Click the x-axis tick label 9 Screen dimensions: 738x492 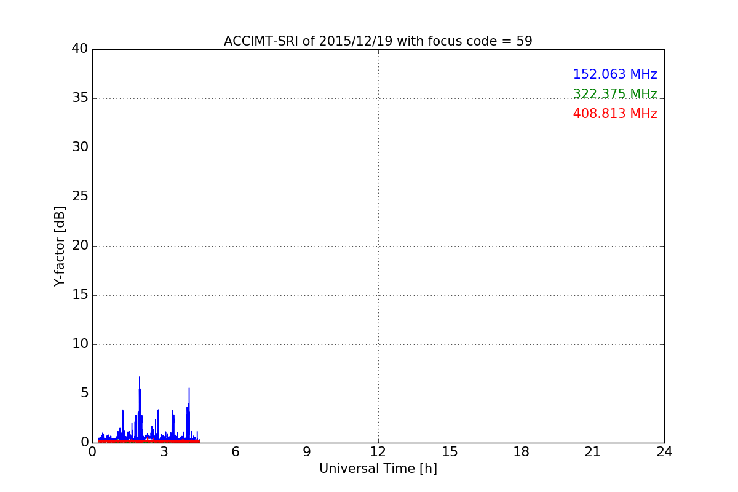click(x=307, y=452)
